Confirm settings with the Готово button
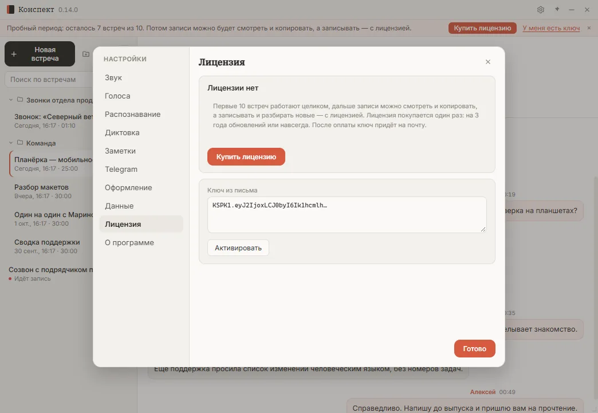This screenshot has width=598, height=413. 474,348
